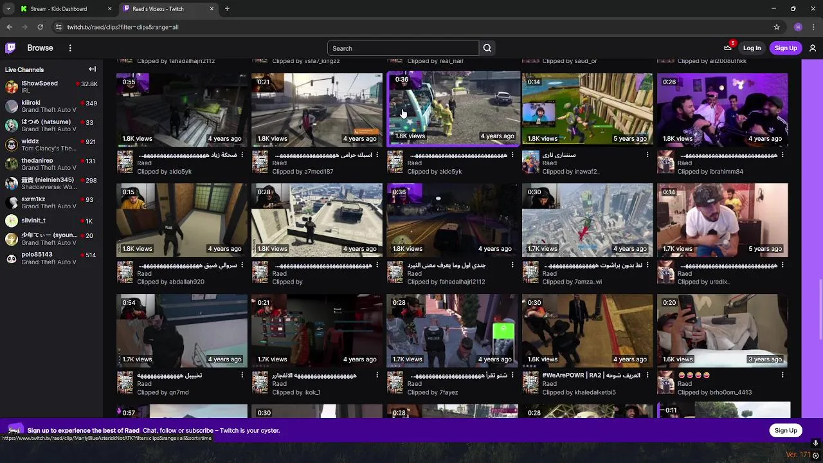823x463 pixels.
Task: Open a new browser tab
Action: [x=227, y=9]
